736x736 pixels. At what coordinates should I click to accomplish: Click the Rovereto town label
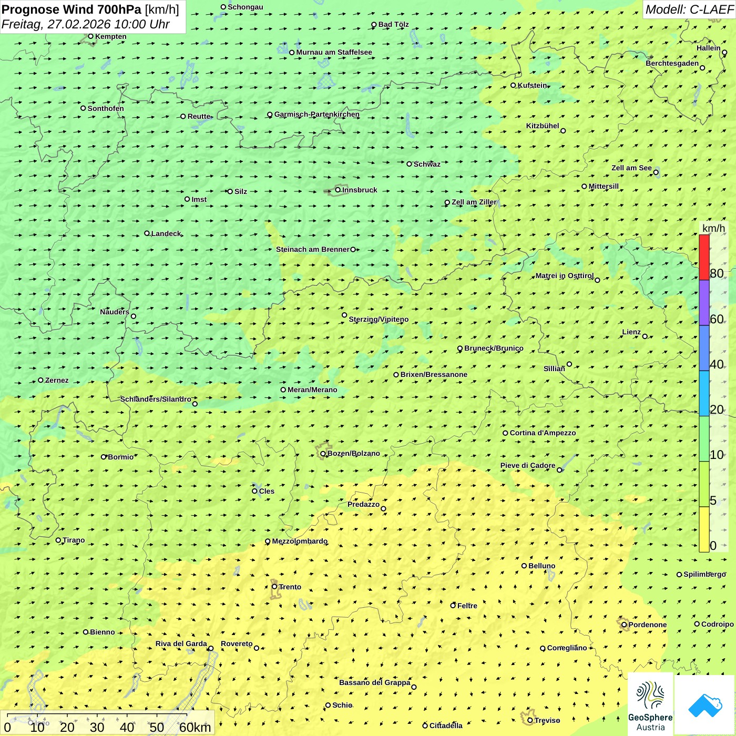[237, 643]
